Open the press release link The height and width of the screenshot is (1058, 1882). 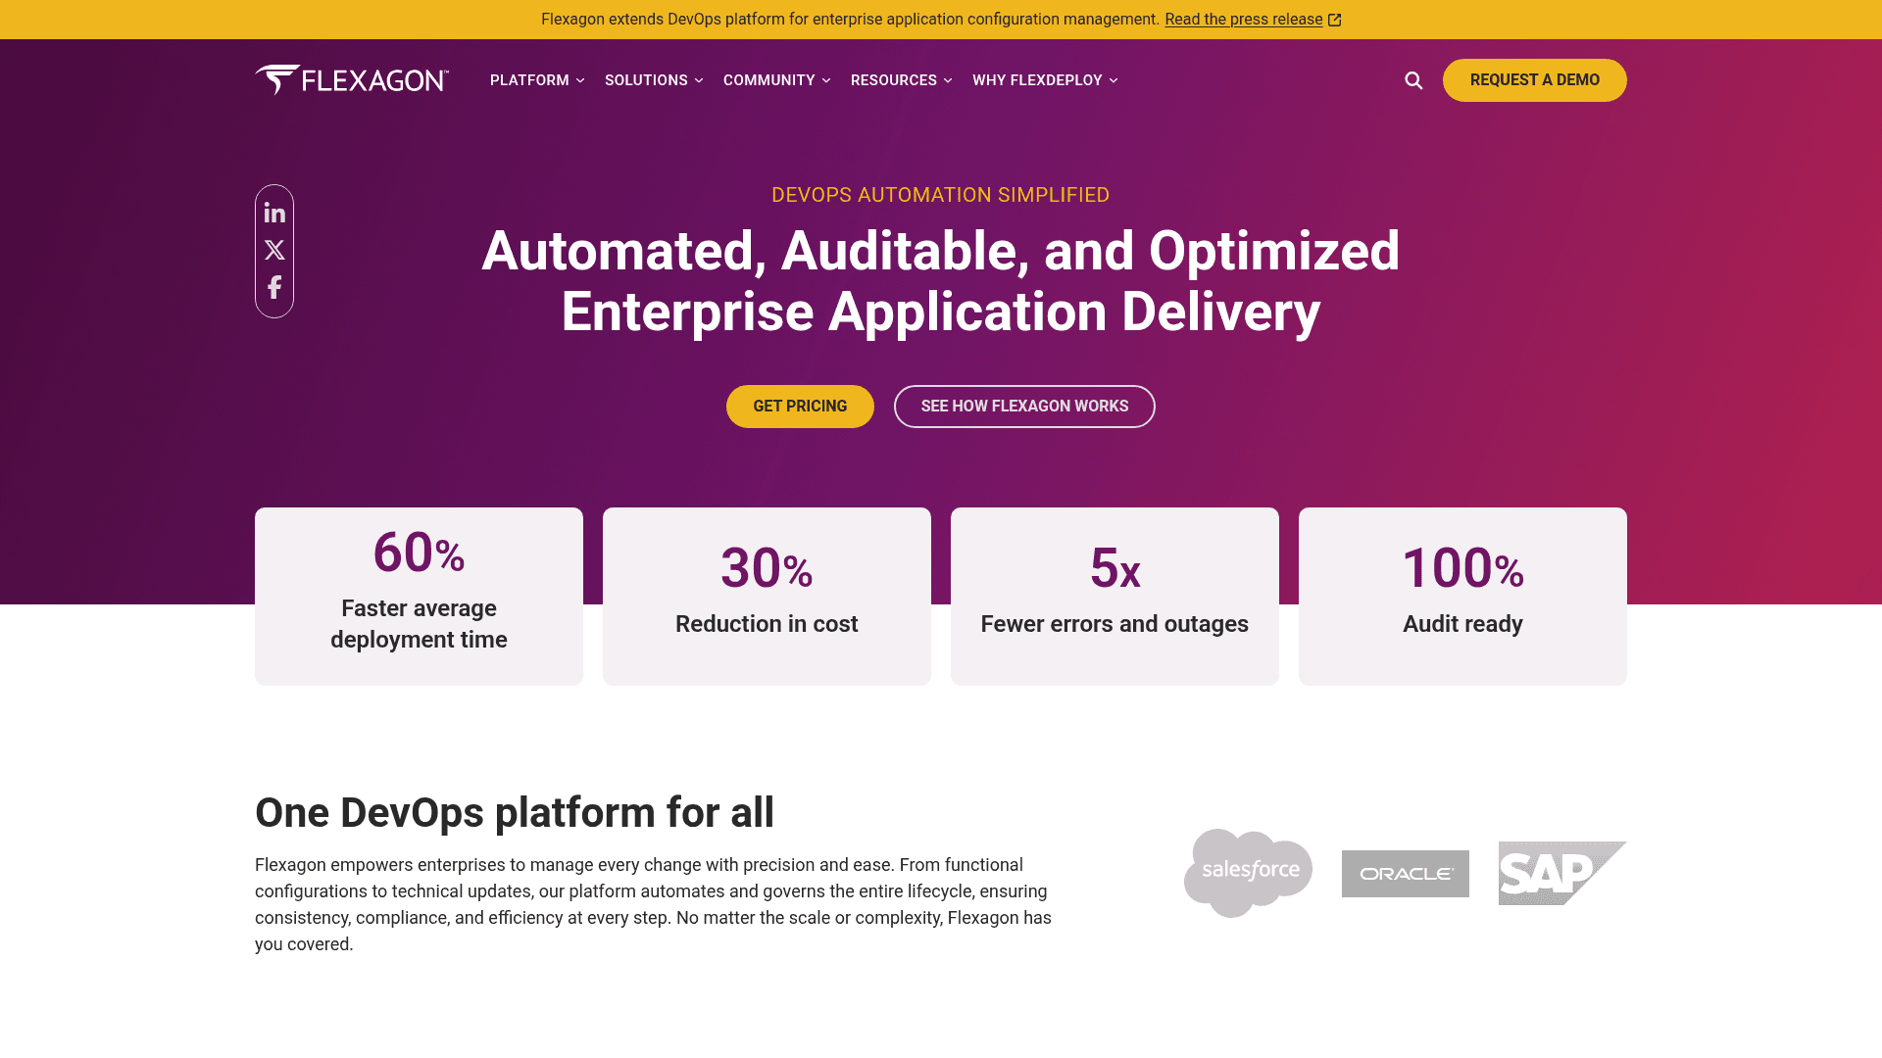(x=1243, y=19)
